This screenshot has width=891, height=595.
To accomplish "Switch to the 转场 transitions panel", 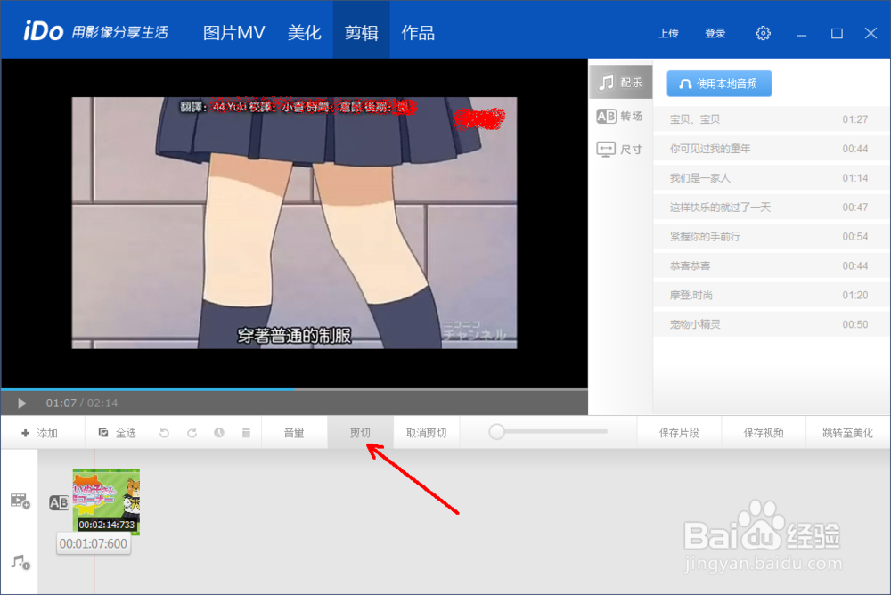I will [620, 115].
